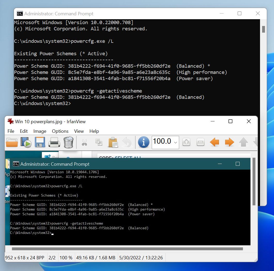
Task: Click the Command Prompt vertical scrollbar thumb
Action: click(x=263, y=29)
